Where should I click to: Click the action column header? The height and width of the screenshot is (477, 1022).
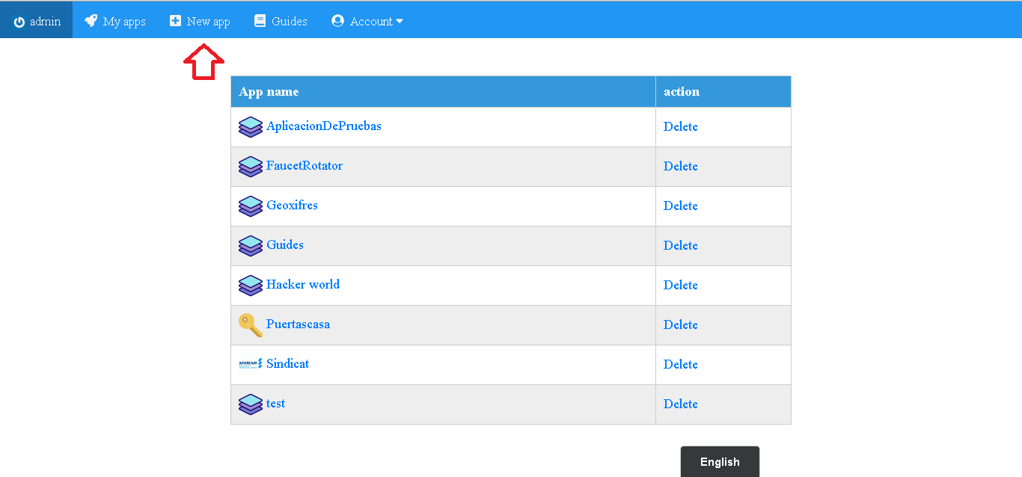pos(723,92)
